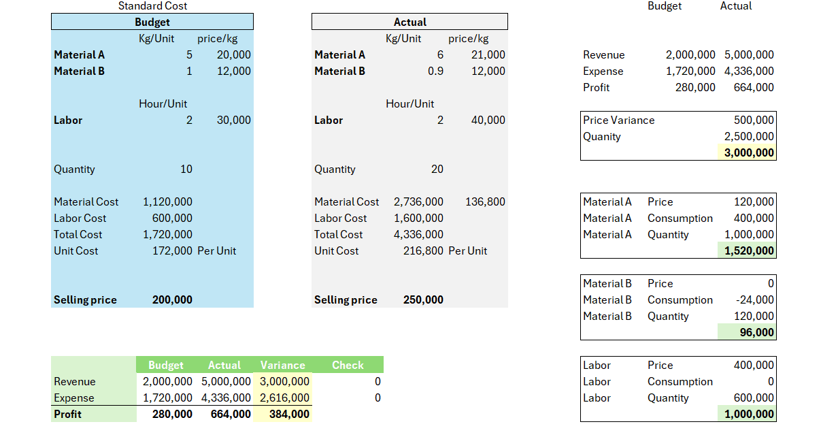Select Actual Labor Cost 1,600,000

(418, 218)
